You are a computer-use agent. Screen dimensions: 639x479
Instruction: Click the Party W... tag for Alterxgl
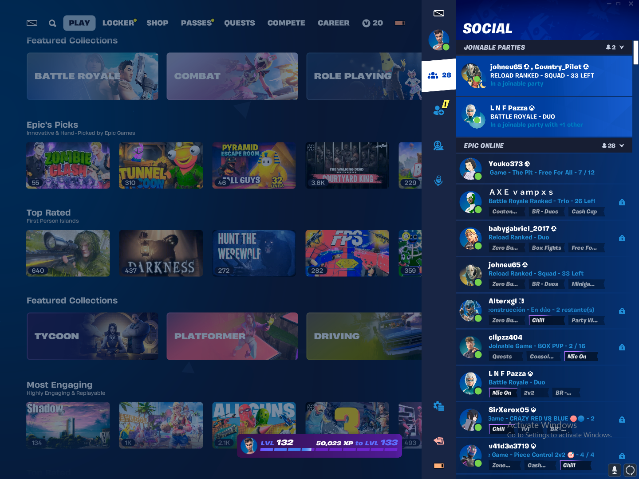586,320
